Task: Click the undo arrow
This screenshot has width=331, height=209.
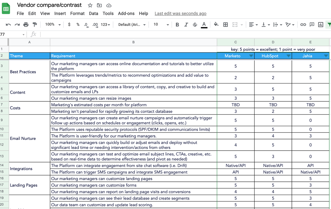Action: point(8,25)
